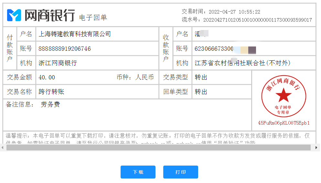Click the red 浙江网商银行 electronic seal

click(284, 96)
